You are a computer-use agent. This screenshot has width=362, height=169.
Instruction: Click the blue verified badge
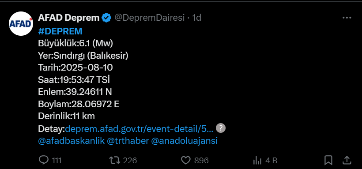coord(106,18)
